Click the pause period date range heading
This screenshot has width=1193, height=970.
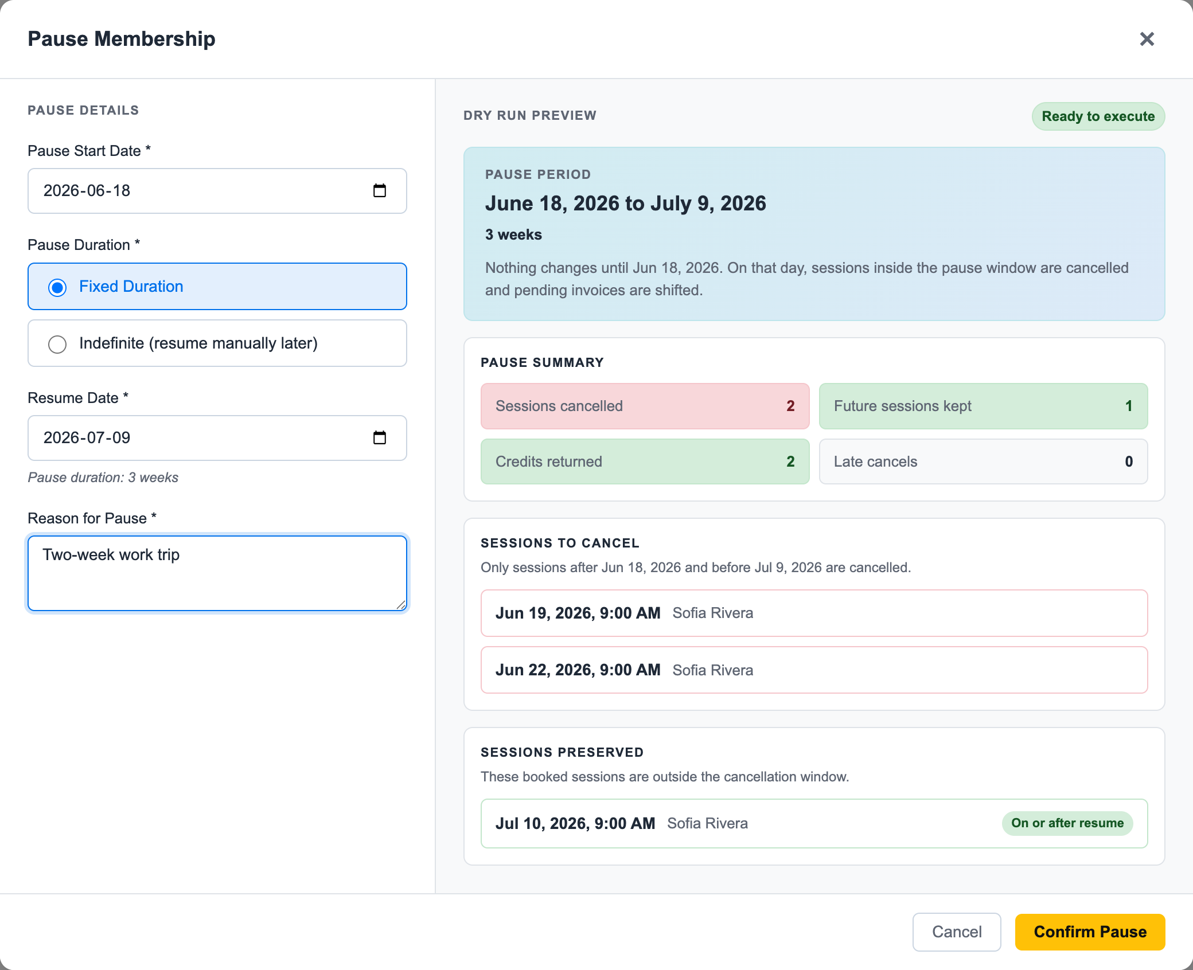(625, 204)
